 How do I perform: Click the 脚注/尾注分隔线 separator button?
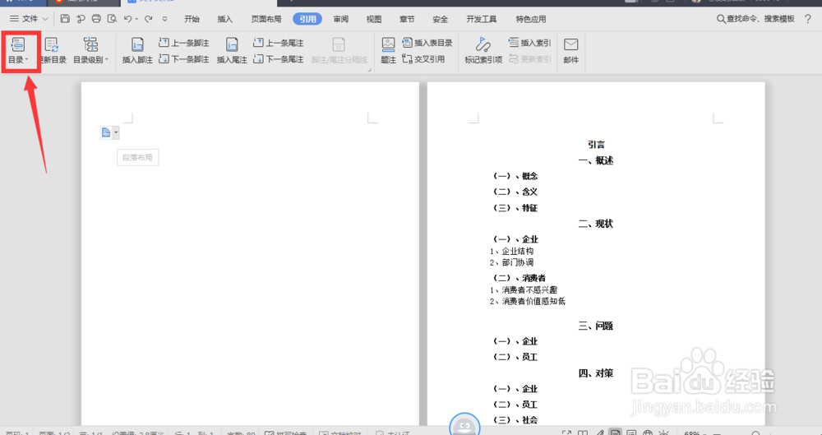pos(339,51)
